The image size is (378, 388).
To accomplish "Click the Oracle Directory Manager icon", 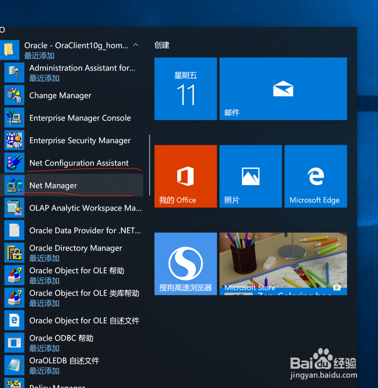I will (14, 253).
